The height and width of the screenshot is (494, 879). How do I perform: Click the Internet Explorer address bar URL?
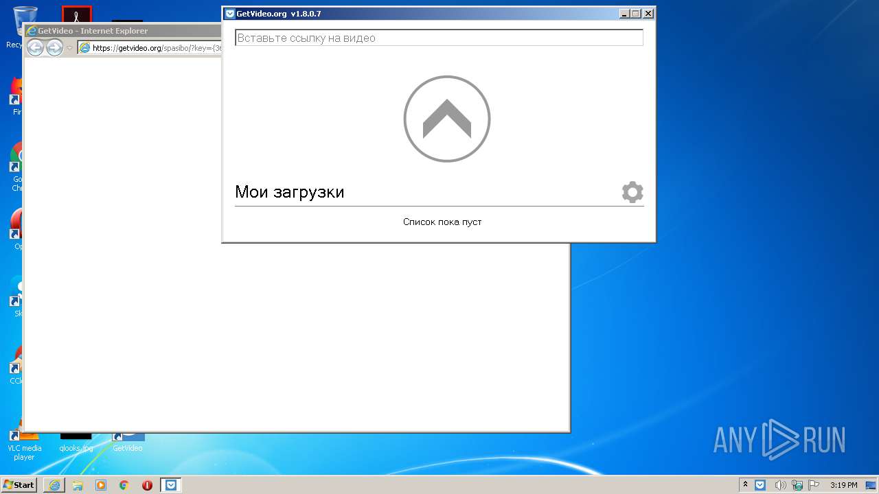pos(157,48)
